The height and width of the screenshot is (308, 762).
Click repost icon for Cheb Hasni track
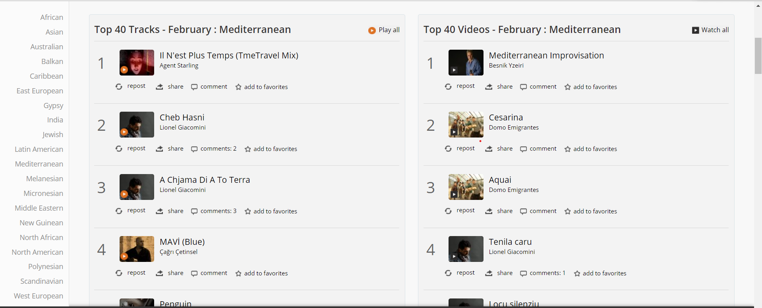pos(119,149)
